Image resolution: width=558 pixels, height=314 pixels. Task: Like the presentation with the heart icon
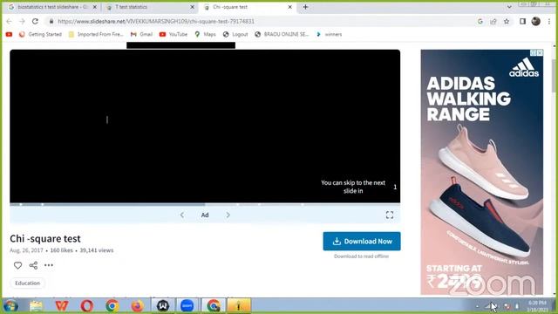pos(17,265)
